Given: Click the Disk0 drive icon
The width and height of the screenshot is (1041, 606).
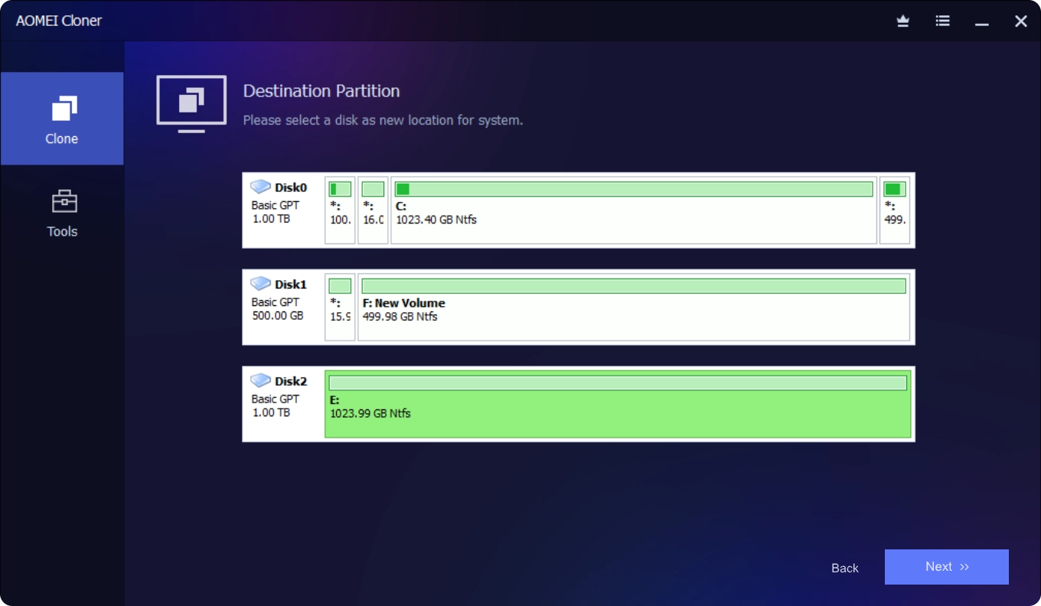Looking at the screenshot, I should point(260,187).
